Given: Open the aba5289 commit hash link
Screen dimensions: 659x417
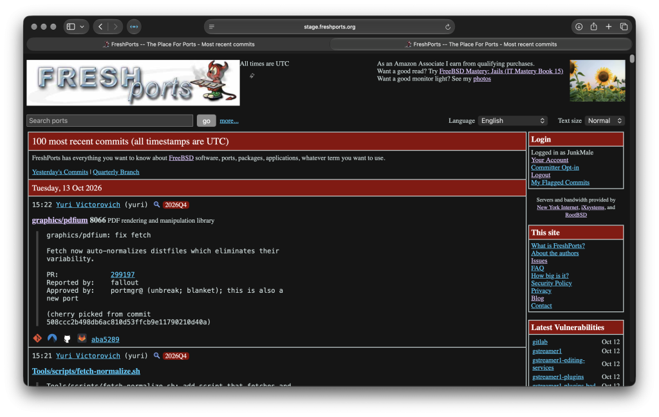Looking at the screenshot, I should [x=105, y=339].
